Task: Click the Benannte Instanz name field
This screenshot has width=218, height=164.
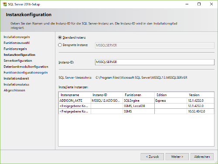Action: pyautogui.click(x=155, y=45)
